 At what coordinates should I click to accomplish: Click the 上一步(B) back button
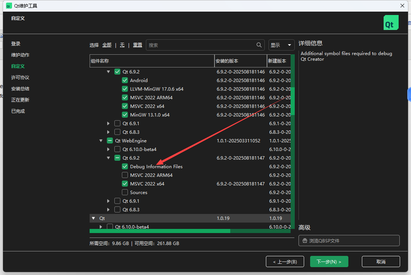point(285,262)
